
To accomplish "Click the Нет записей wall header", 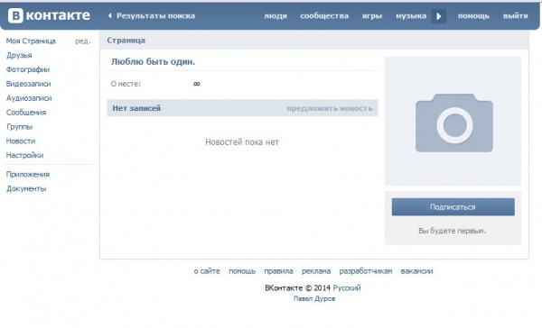I will pos(136,108).
